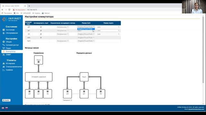Open QoS mode dropdown for radio
This screenshot has width=206, height=115.
coord(86,38)
